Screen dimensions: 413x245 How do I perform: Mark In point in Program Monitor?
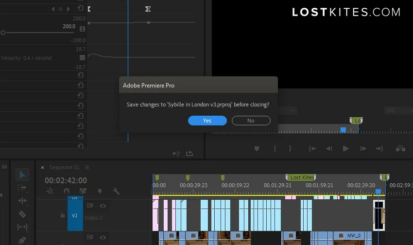point(275,149)
